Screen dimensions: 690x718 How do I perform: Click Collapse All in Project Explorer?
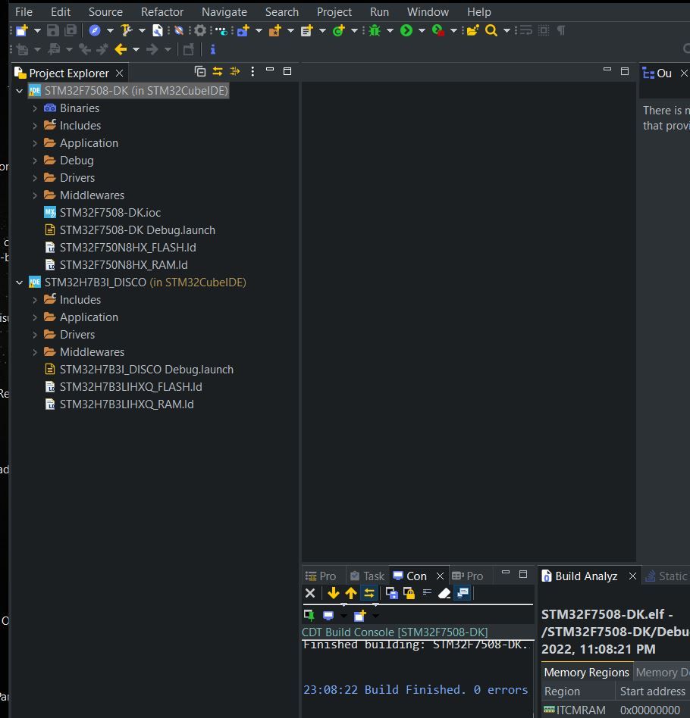[200, 71]
